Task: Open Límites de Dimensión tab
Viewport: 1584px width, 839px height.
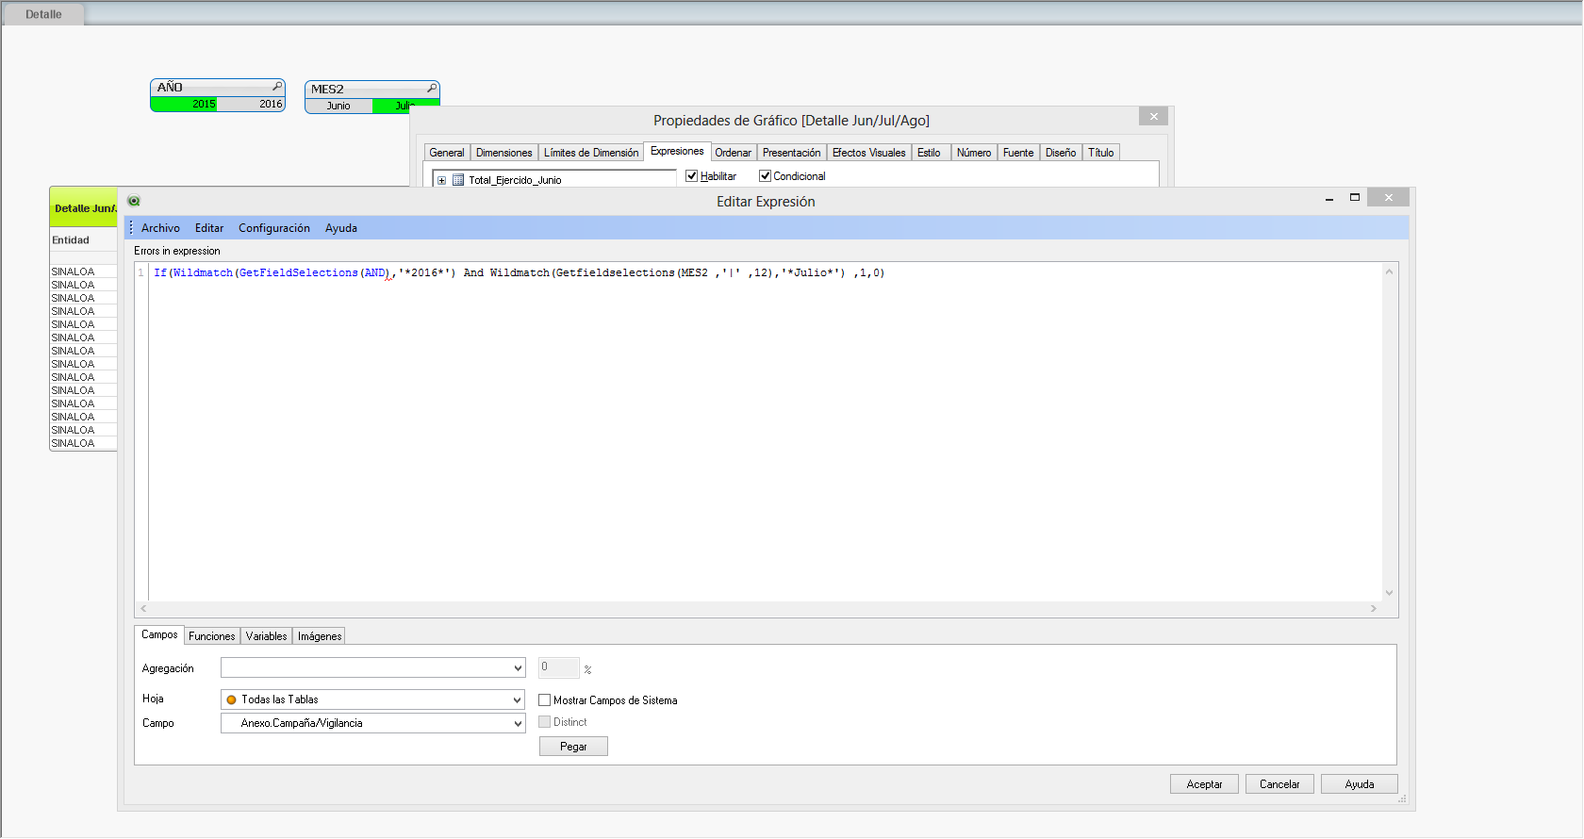Action: [x=591, y=153]
